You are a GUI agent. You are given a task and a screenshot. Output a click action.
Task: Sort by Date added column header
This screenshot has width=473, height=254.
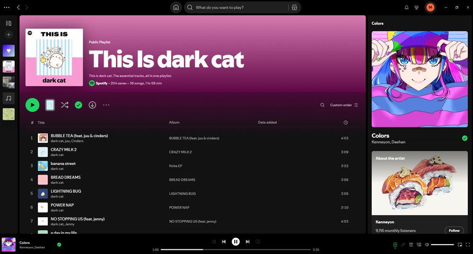(x=267, y=123)
